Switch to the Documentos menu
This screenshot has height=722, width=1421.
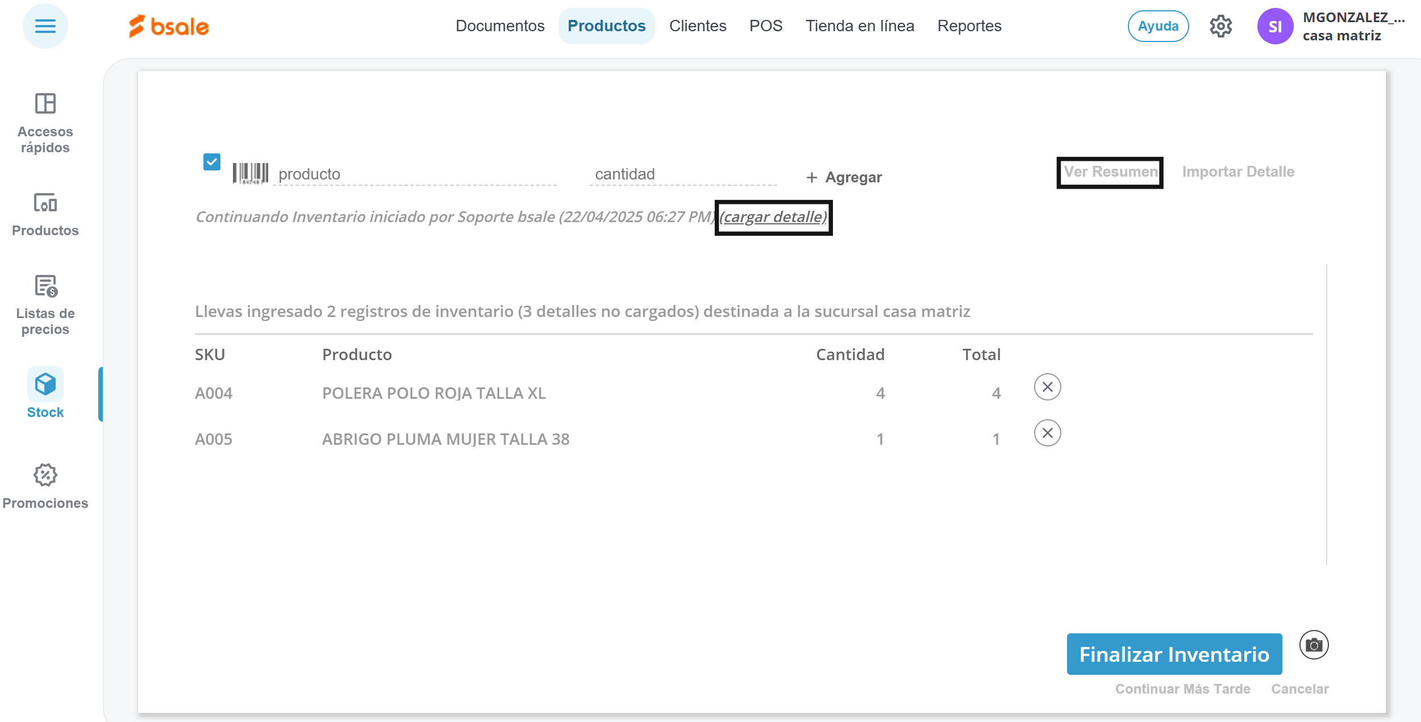pos(499,26)
